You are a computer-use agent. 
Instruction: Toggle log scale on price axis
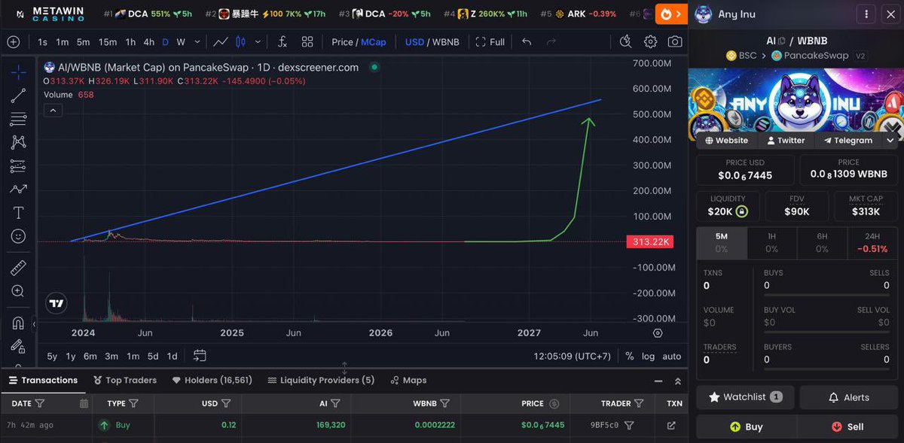coord(648,356)
